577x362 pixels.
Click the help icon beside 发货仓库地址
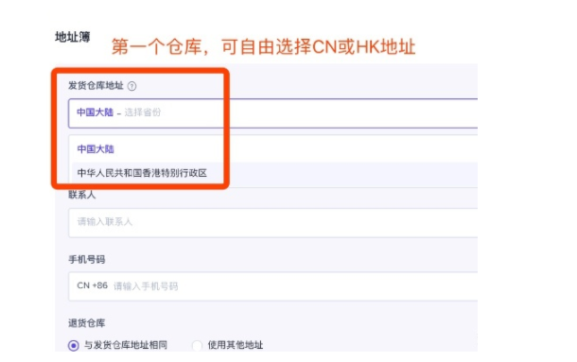tap(131, 86)
